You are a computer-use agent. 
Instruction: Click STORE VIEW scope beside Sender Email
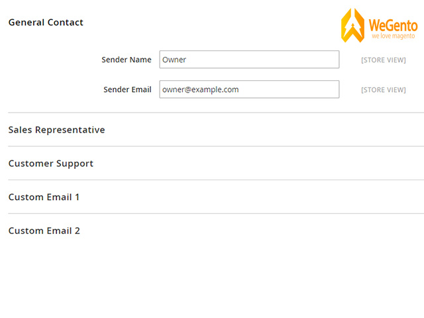pyautogui.click(x=384, y=90)
